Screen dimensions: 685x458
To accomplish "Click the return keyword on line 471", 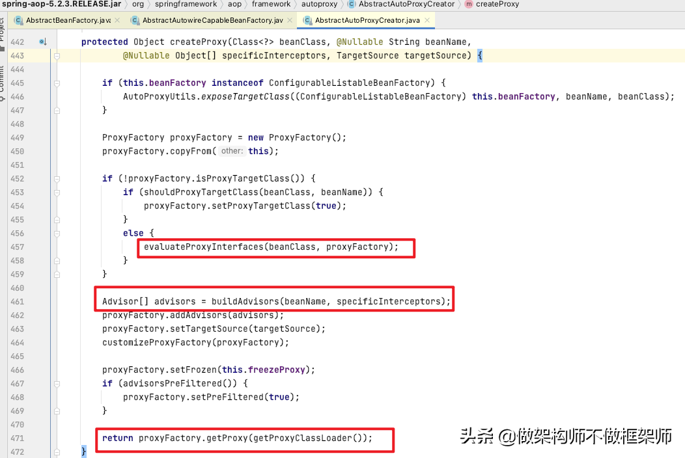I will pos(117,438).
